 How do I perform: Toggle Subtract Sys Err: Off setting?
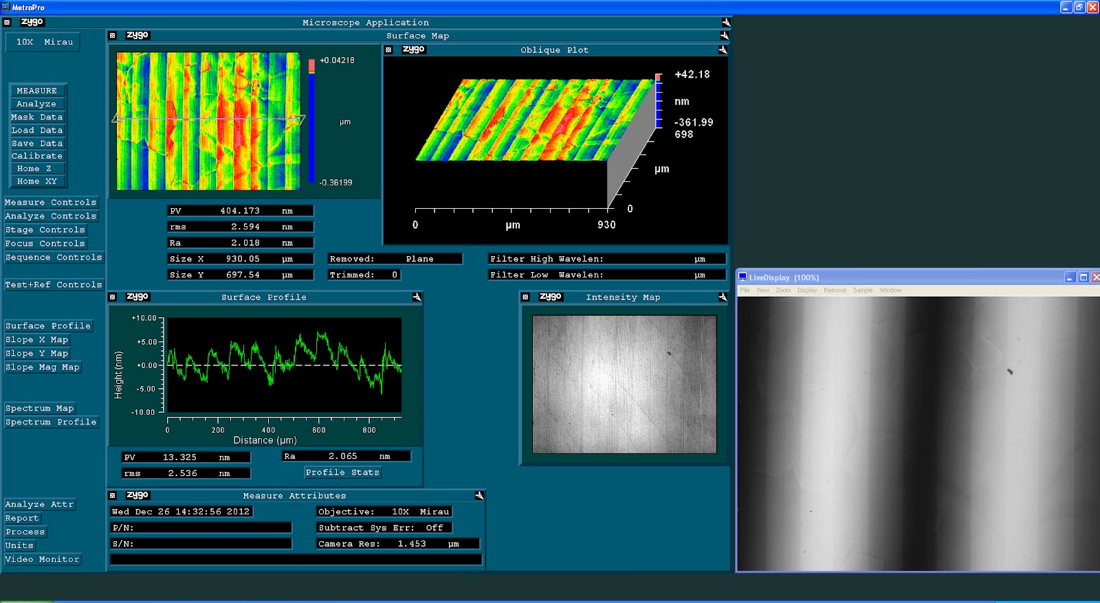pyautogui.click(x=384, y=528)
